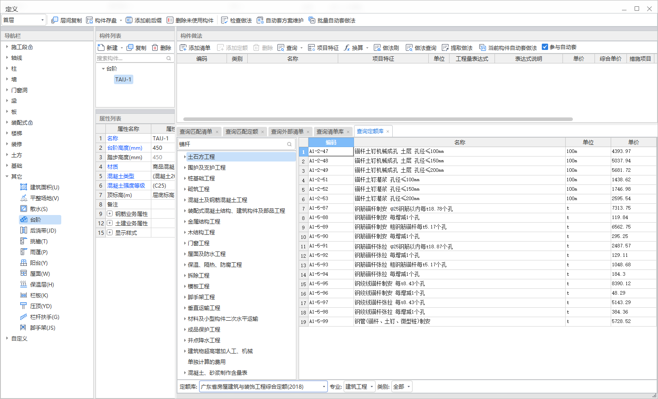
Task: Click the 添加清单 icon
Action: click(x=183, y=48)
